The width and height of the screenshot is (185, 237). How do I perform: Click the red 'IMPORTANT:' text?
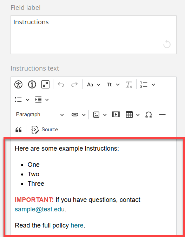pos(34,200)
